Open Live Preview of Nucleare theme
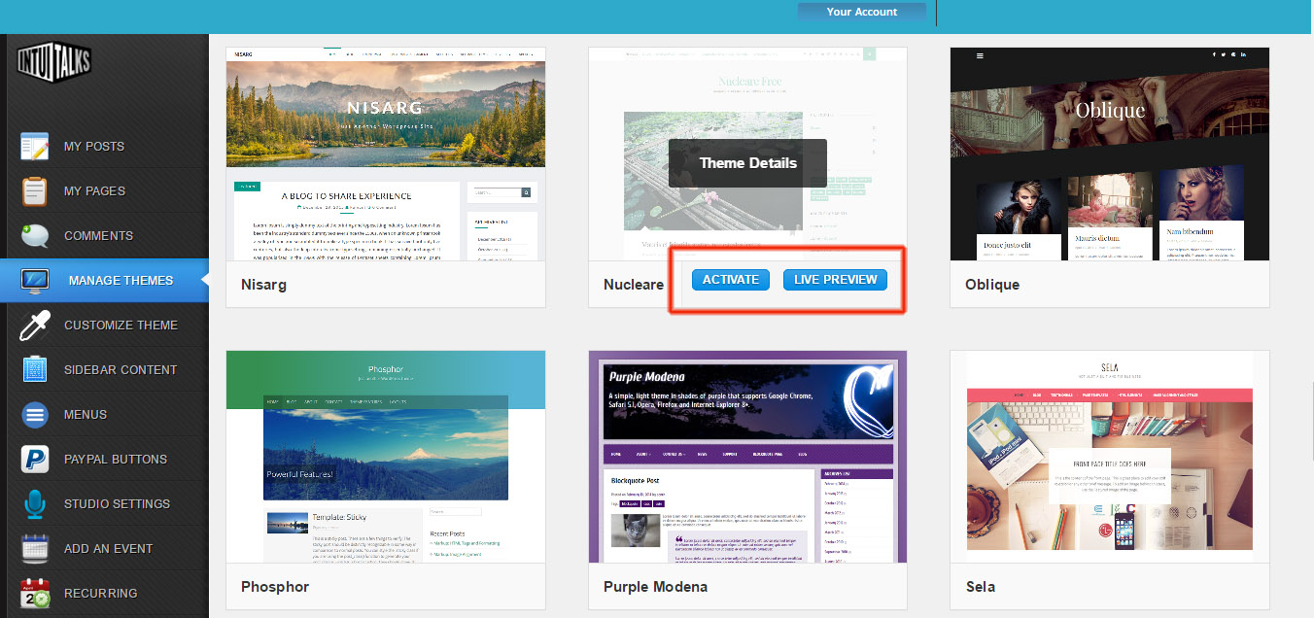1314x618 pixels. click(835, 280)
